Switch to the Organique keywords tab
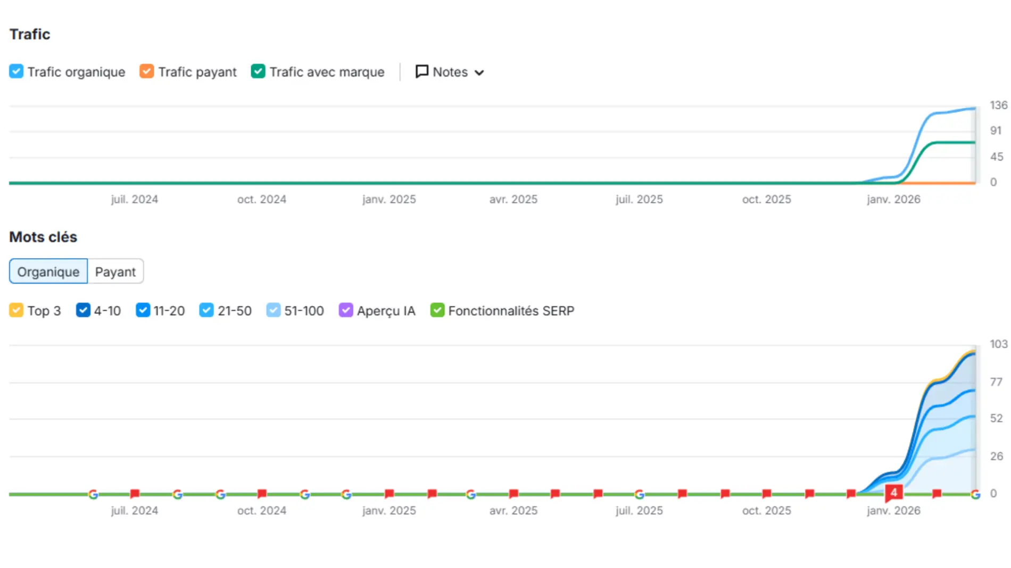1011x568 pixels. (x=48, y=272)
